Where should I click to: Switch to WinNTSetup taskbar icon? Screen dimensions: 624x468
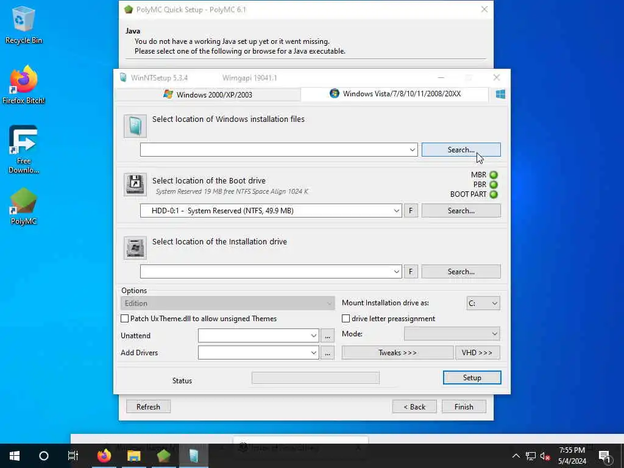(x=193, y=456)
